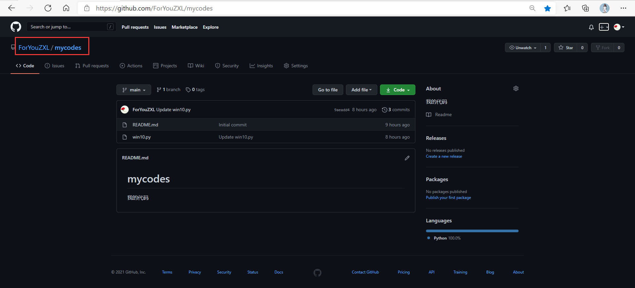Expand the Add file dropdown
This screenshot has height=288, width=635.
click(x=361, y=90)
